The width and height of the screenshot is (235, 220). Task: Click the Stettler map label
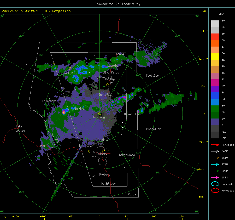pos(152,76)
